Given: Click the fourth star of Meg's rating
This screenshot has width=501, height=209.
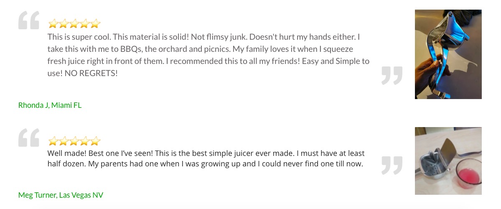Looking at the screenshot, I should point(85,141).
